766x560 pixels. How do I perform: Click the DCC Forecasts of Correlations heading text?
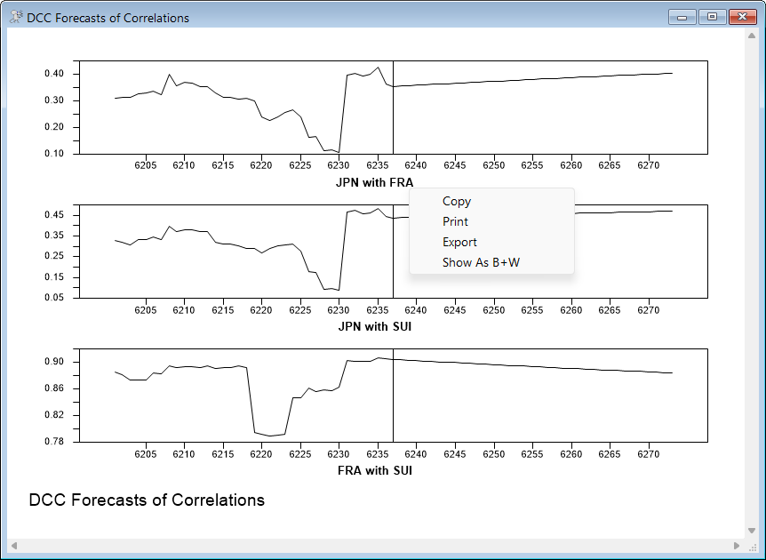(x=147, y=500)
